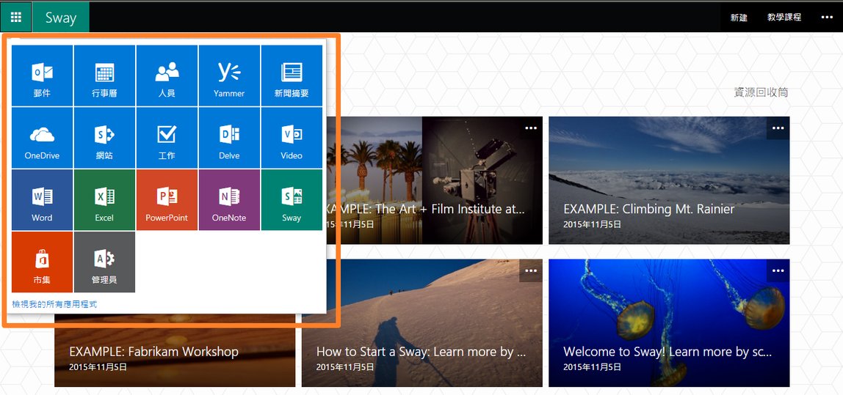The height and width of the screenshot is (395, 843).
Task: Open the 教學課程 tutorials menu item
Action: pos(784,17)
